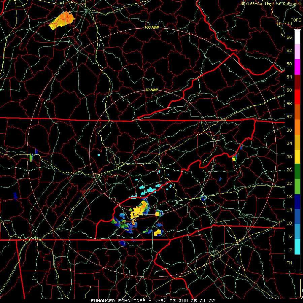Viewport: 303px width, 303px height.
Task: Click the large orange echo in upper-left
Action: [x=62, y=20]
